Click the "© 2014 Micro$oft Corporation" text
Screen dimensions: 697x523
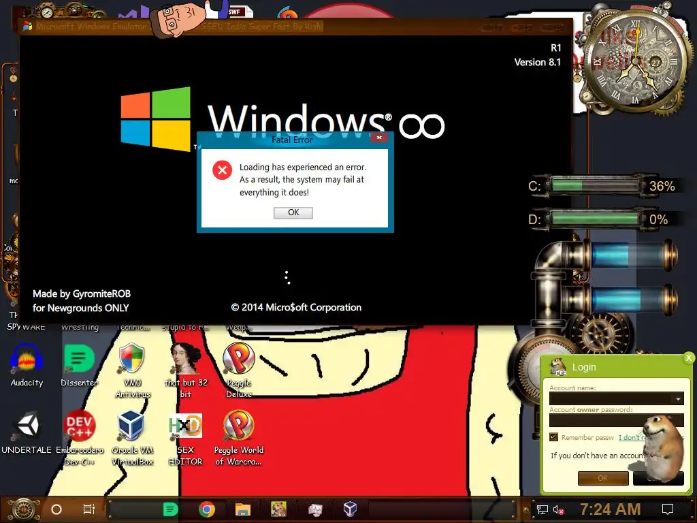click(296, 307)
